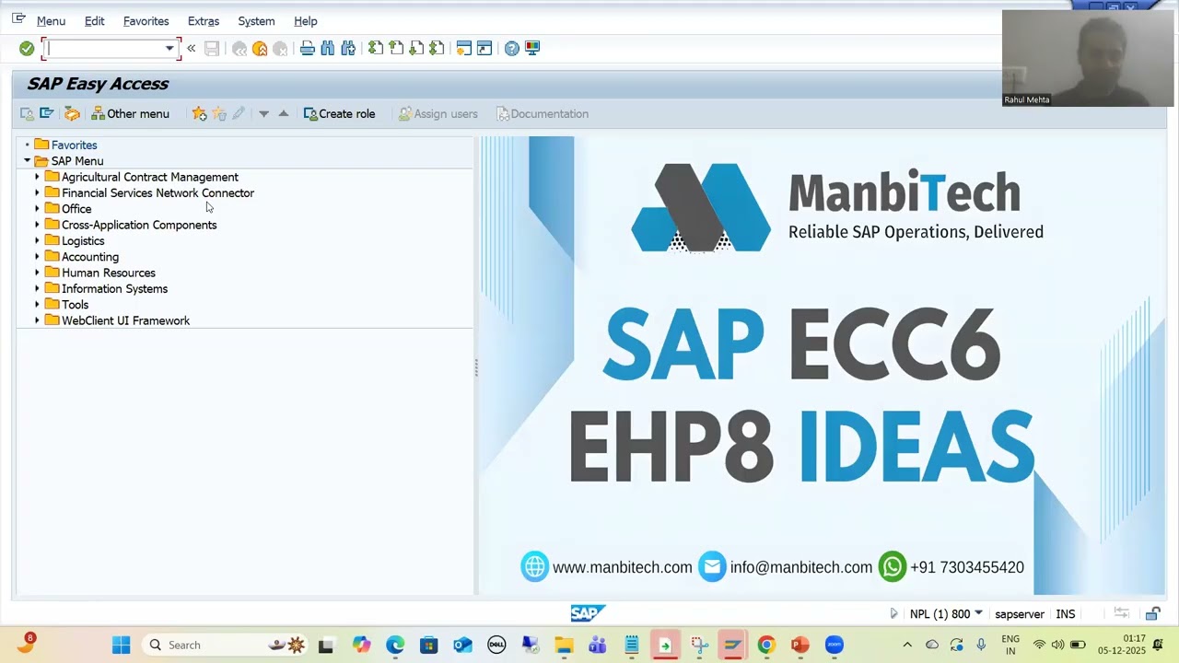Open the System menu
This screenshot has width=1179, height=663.
(x=256, y=21)
